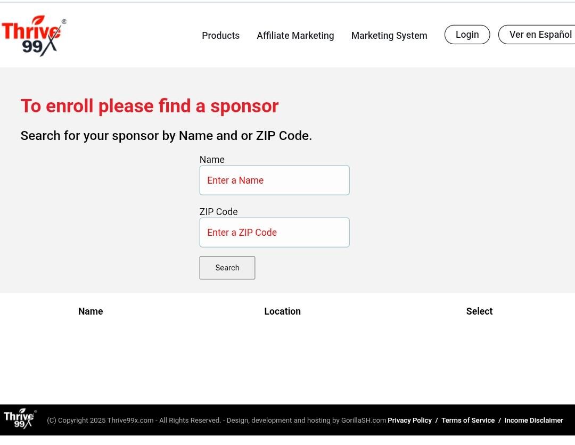Click the Name column header
The image size is (575, 445).
pos(91,311)
